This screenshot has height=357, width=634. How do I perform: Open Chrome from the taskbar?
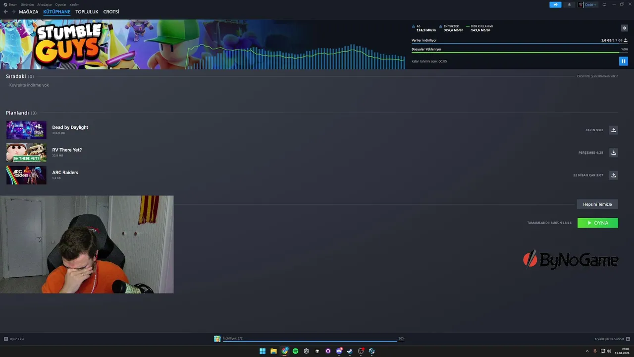285,351
